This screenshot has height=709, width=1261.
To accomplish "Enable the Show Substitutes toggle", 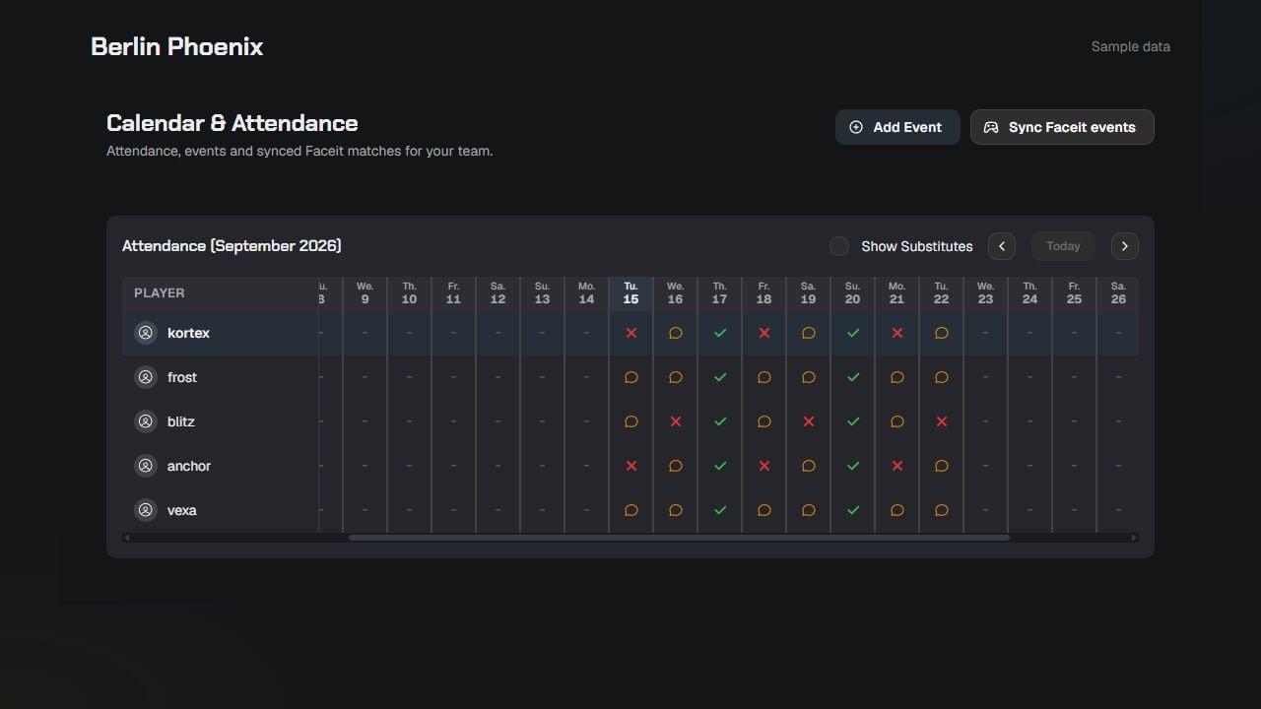I will (839, 246).
